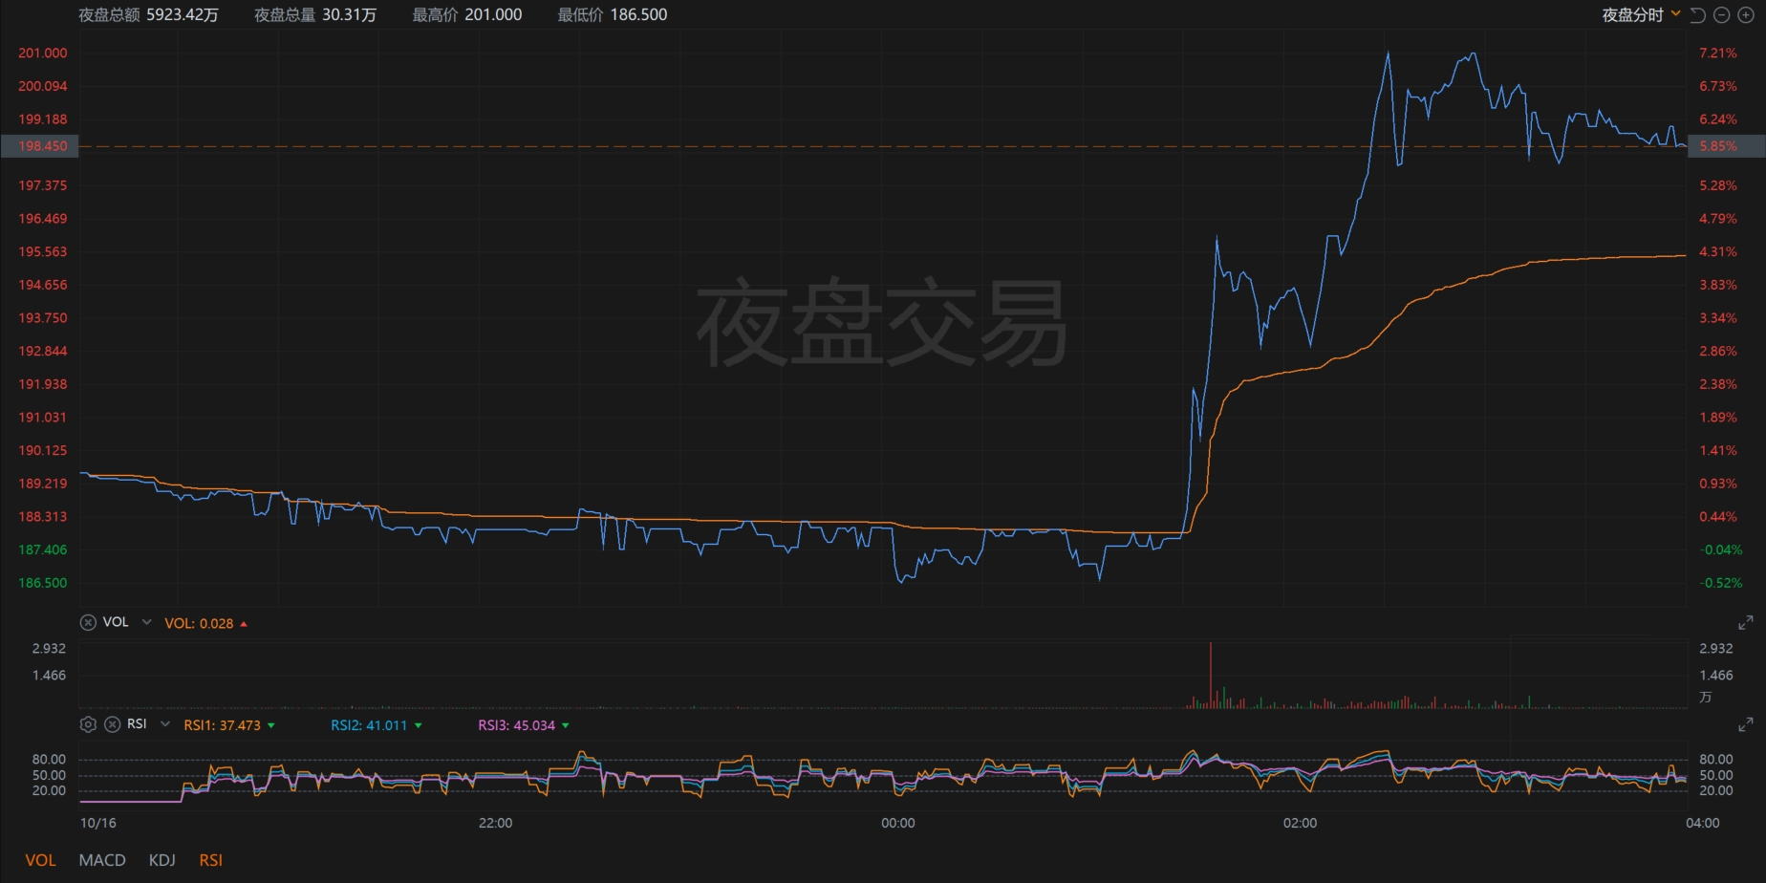The height and width of the screenshot is (883, 1766).
Task: Maximize the VOL panel using expand icon
Action: 1746,622
